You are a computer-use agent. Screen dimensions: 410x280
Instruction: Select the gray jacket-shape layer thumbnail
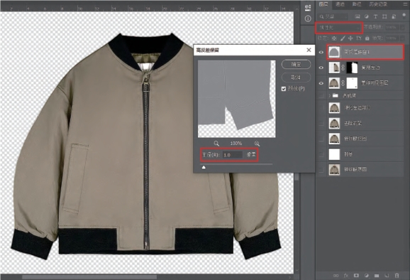[x=334, y=52]
